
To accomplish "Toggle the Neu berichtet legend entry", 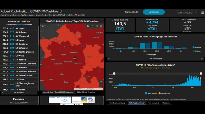I will [x=164, y=93].
